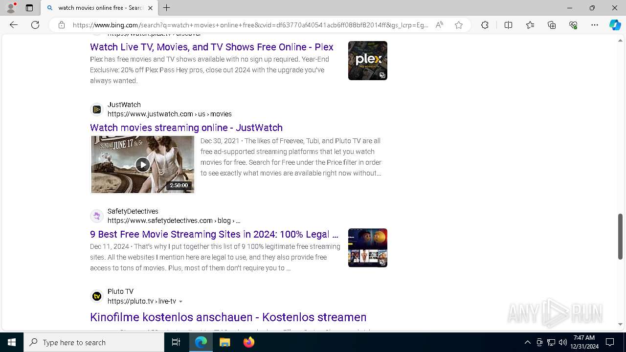View site information lock icon
Image resolution: width=626 pixels, height=352 pixels.
pos(62,25)
